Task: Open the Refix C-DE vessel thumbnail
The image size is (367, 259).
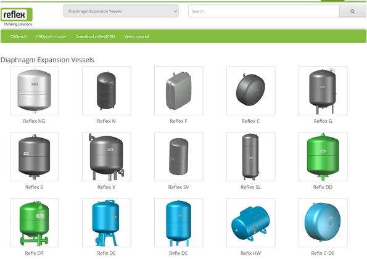Action: pyautogui.click(x=323, y=223)
